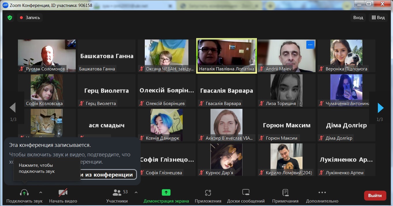The height and width of the screenshot is (206, 393).
Task: Open the Примечания notes icon
Action: [x=285, y=193]
